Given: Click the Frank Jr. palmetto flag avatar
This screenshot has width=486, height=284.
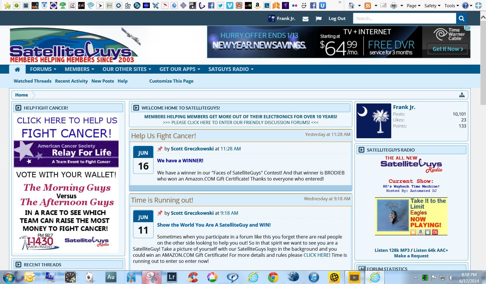Looking at the screenshot, I should pyautogui.click(x=374, y=121).
